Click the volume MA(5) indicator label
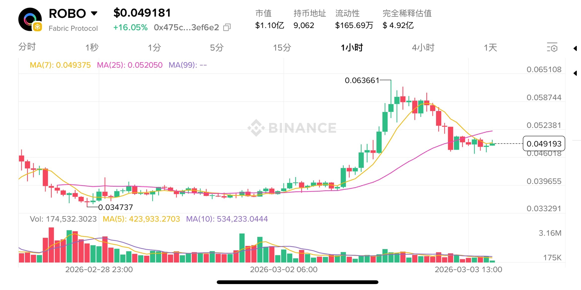581x290 pixels. coord(141,219)
